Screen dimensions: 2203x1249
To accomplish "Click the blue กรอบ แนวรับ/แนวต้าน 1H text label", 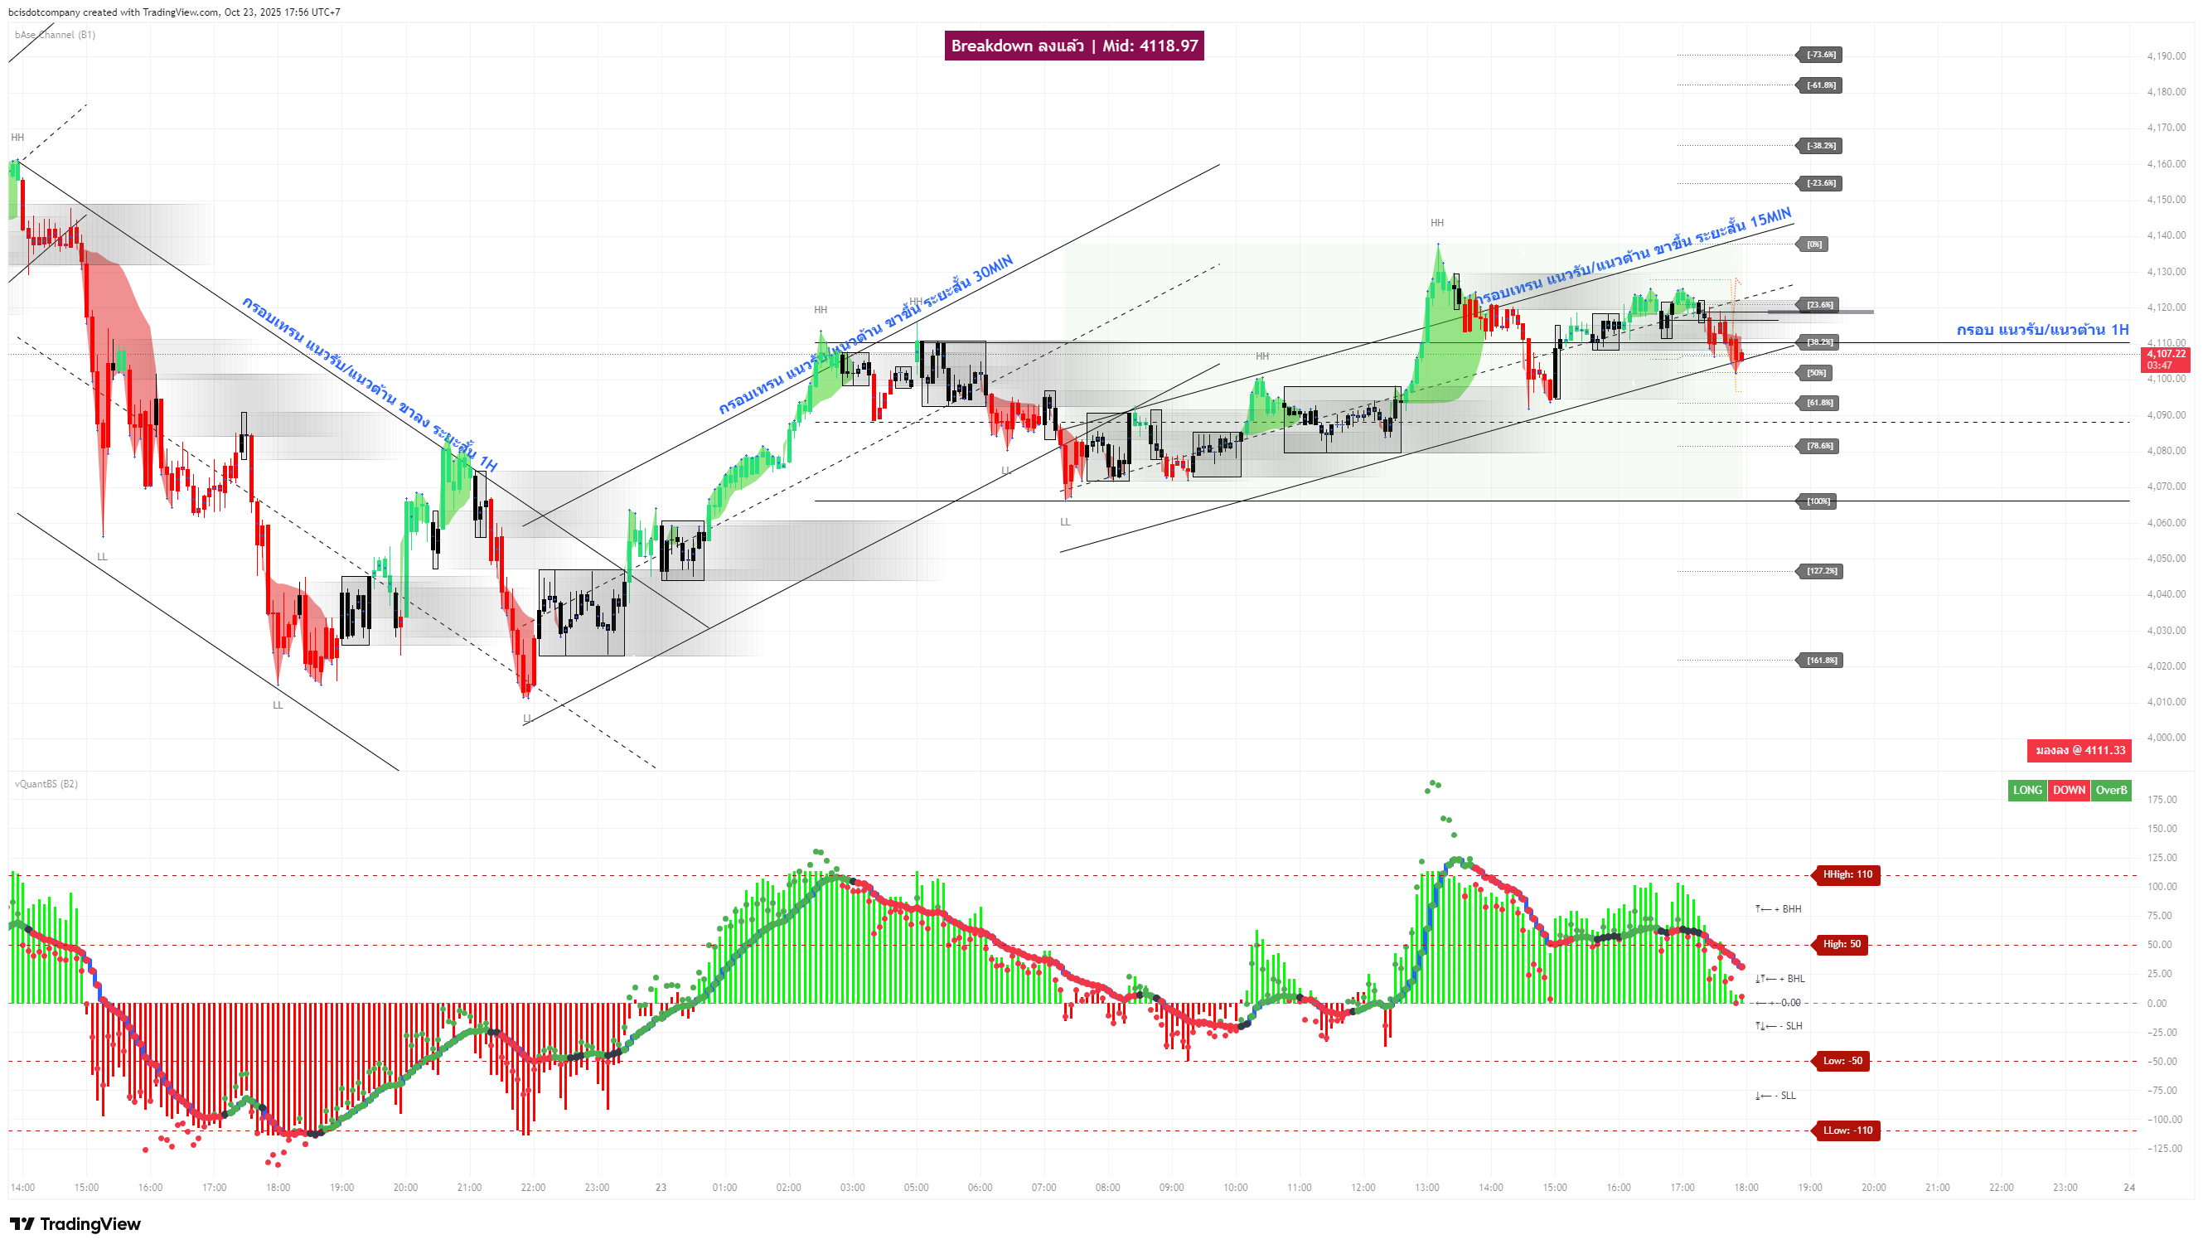I will click(x=2041, y=330).
